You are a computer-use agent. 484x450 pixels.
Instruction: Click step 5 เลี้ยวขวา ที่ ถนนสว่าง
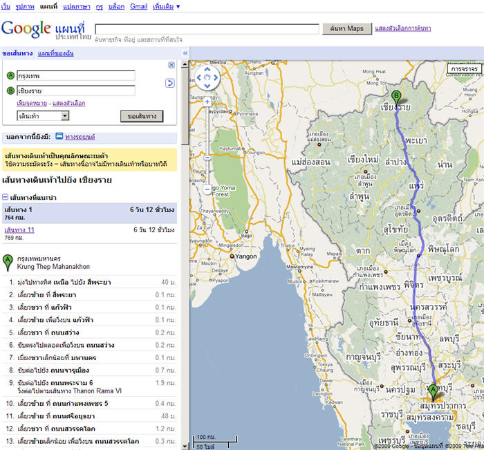pyautogui.click(x=89, y=332)
